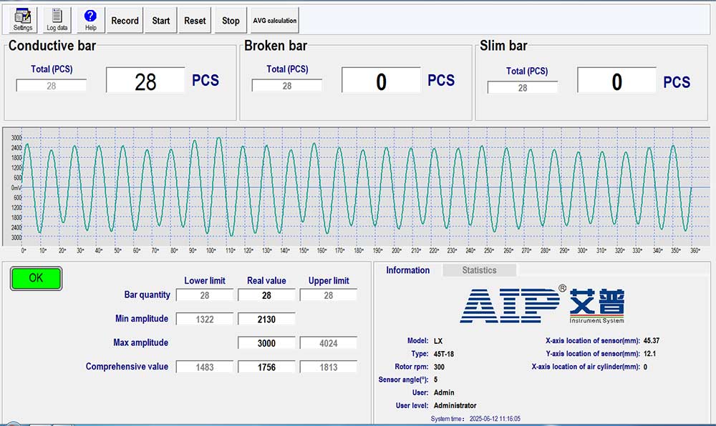The width and height of the screenshot is (716, 426).
Task: Click the Slim bar count field
Action: (616, 81)
